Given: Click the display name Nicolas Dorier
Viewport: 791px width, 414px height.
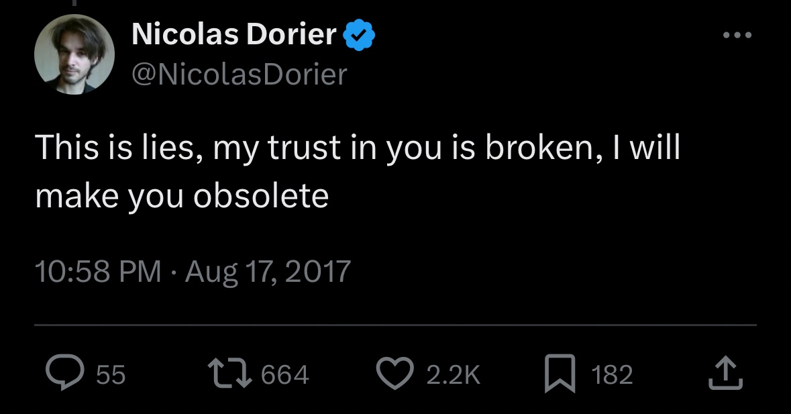Looking at the screenshot, I should pyautogui.click(x=233, y=34).
